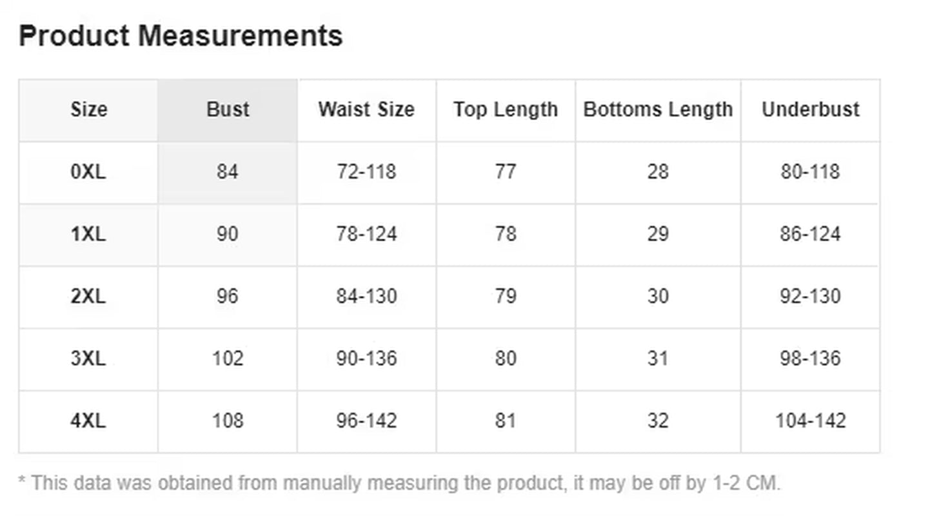This screenshot has width=930, height=516.
Task: Click the bust value 84 for 0XL
Action: coord(228,172)
